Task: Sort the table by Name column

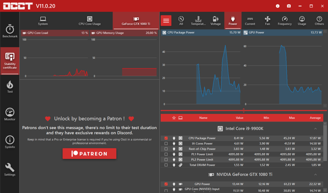Action: tap(203, 118)
